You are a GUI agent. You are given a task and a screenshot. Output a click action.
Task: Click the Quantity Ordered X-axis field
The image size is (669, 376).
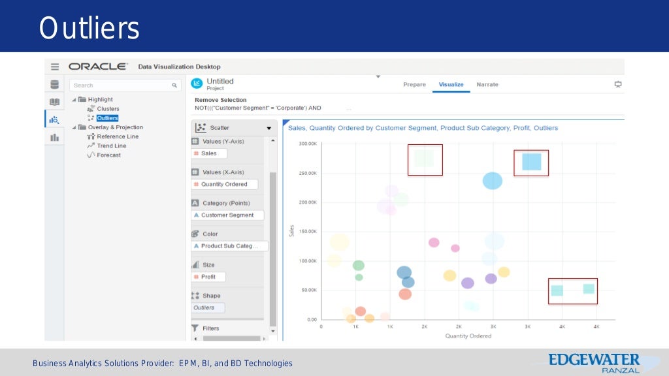224,184
